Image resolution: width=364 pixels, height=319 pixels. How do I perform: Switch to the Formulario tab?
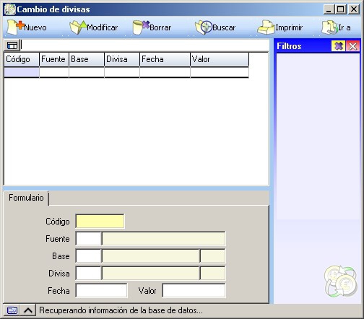coord(26,198)
